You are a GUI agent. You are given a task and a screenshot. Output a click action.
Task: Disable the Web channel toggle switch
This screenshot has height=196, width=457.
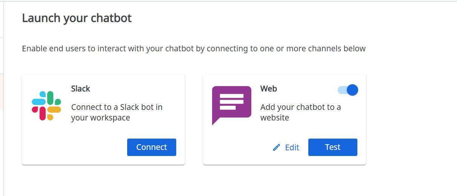tap(348, 90)
